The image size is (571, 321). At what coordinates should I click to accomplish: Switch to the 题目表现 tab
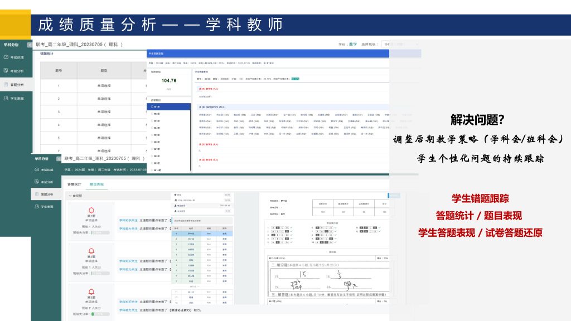point(99,183)
